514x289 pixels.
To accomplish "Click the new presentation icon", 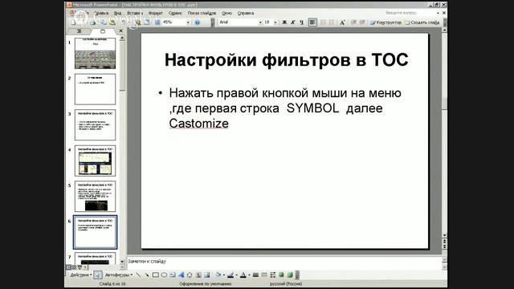I will click(x=73, y=22).
